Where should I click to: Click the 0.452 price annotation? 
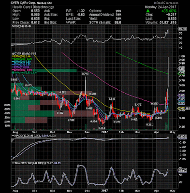click(x=60, y=113)
